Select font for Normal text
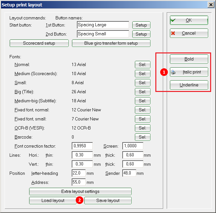The width and height of the screenshot is (216, 213). pyautogui.click(x=142, y=64)
